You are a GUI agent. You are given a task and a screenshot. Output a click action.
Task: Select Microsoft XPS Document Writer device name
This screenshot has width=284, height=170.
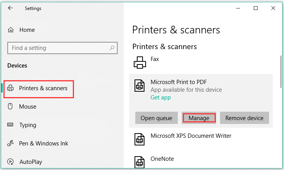(191, 136)
